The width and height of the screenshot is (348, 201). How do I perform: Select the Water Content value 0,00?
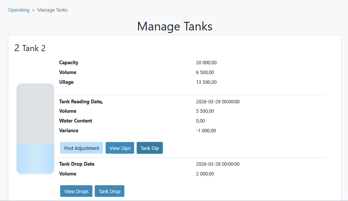200,121
